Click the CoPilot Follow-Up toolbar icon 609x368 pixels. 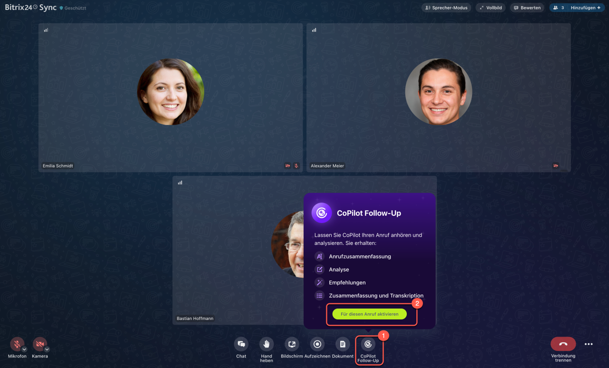click(368, 344)
